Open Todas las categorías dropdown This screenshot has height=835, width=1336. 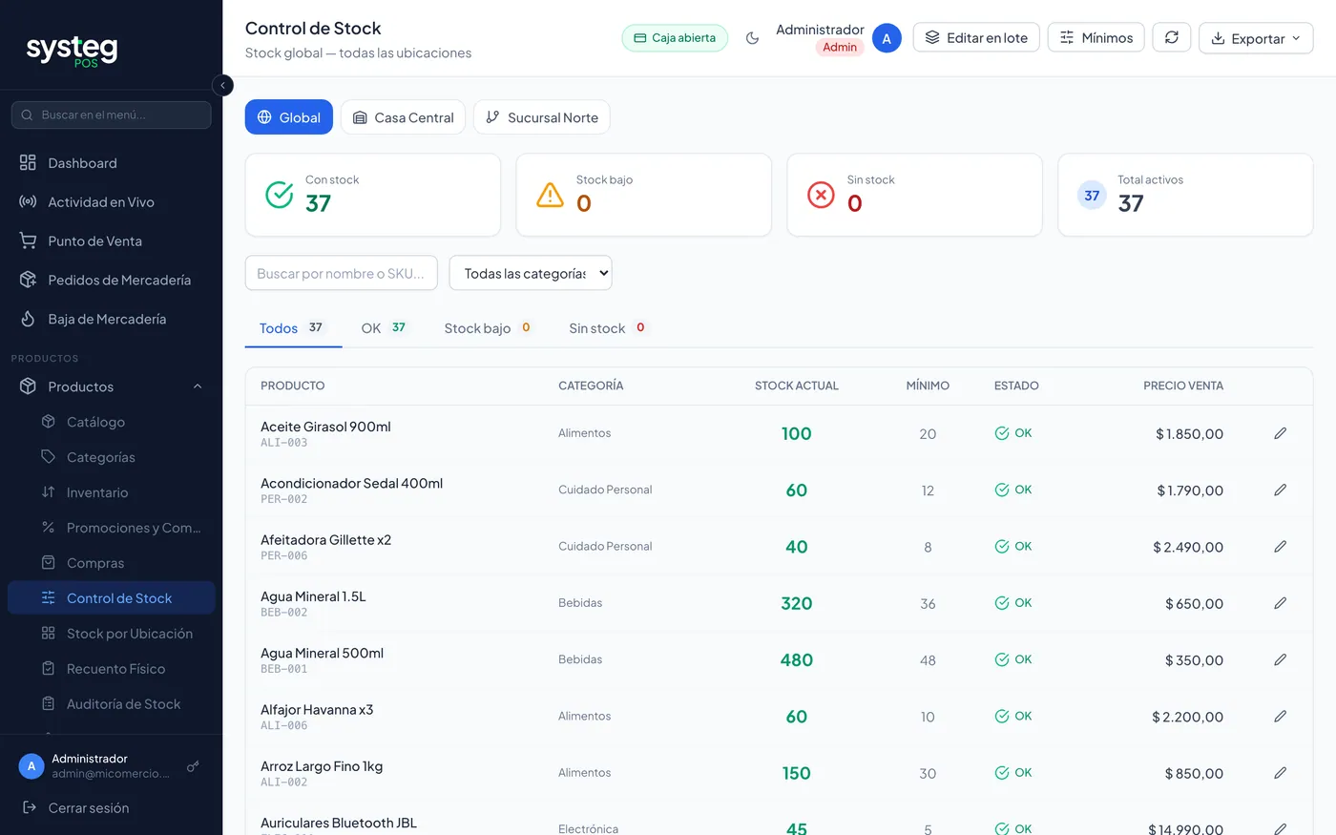pos(531,273)
